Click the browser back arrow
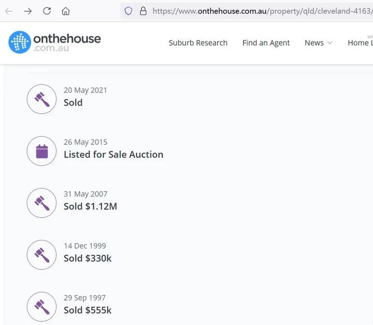Viewport: 373px width, 325px height. coord(9,11)
